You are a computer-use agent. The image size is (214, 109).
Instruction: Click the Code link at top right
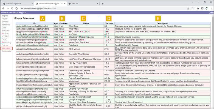(x=211, y=13)
